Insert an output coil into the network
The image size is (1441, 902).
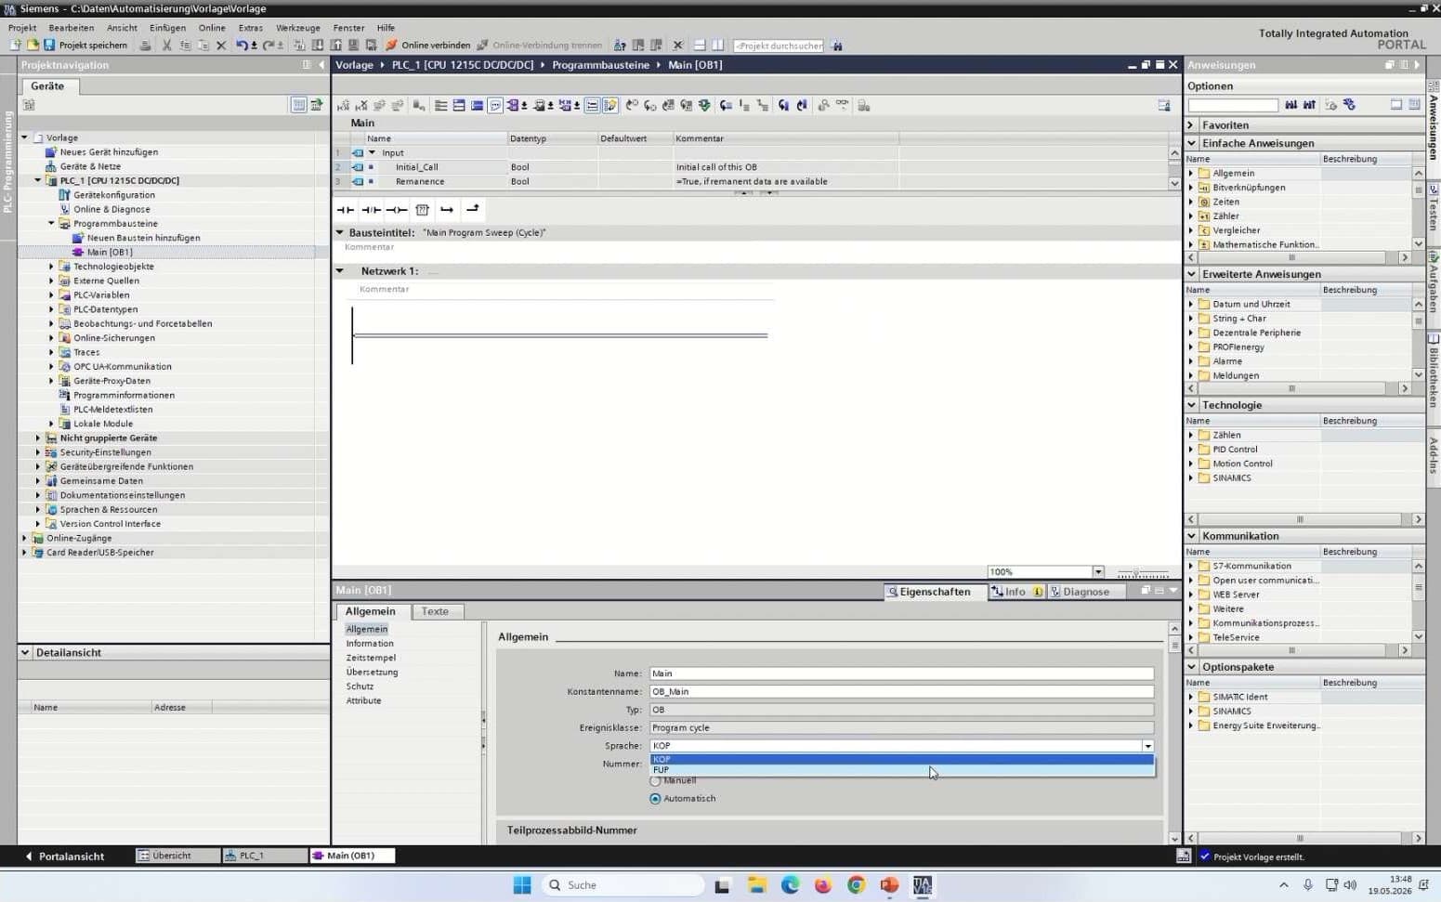(397, 210)
